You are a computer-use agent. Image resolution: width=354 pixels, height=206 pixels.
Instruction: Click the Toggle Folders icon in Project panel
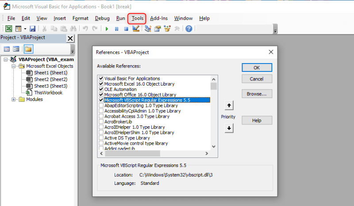(x=28, y=49)
